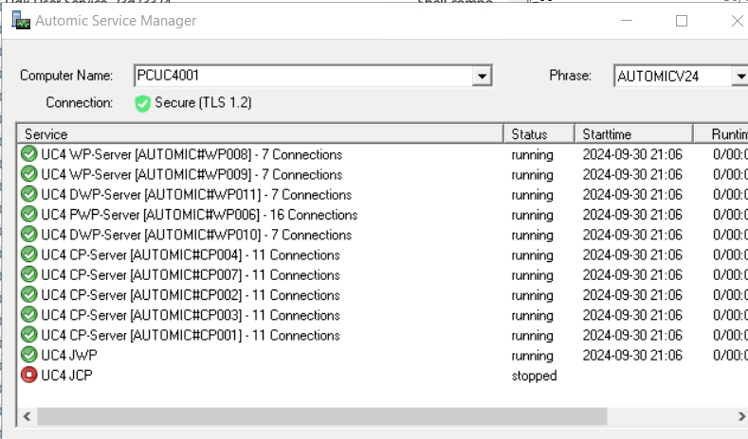The width and height of the screenshot is (748, 439).
Task: Click the stopped status of UC4 JCP
Action: tap(535, 376)
